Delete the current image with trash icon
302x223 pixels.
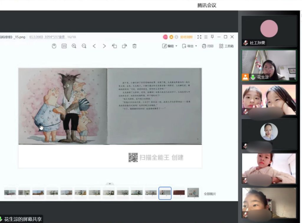[134, 46]
